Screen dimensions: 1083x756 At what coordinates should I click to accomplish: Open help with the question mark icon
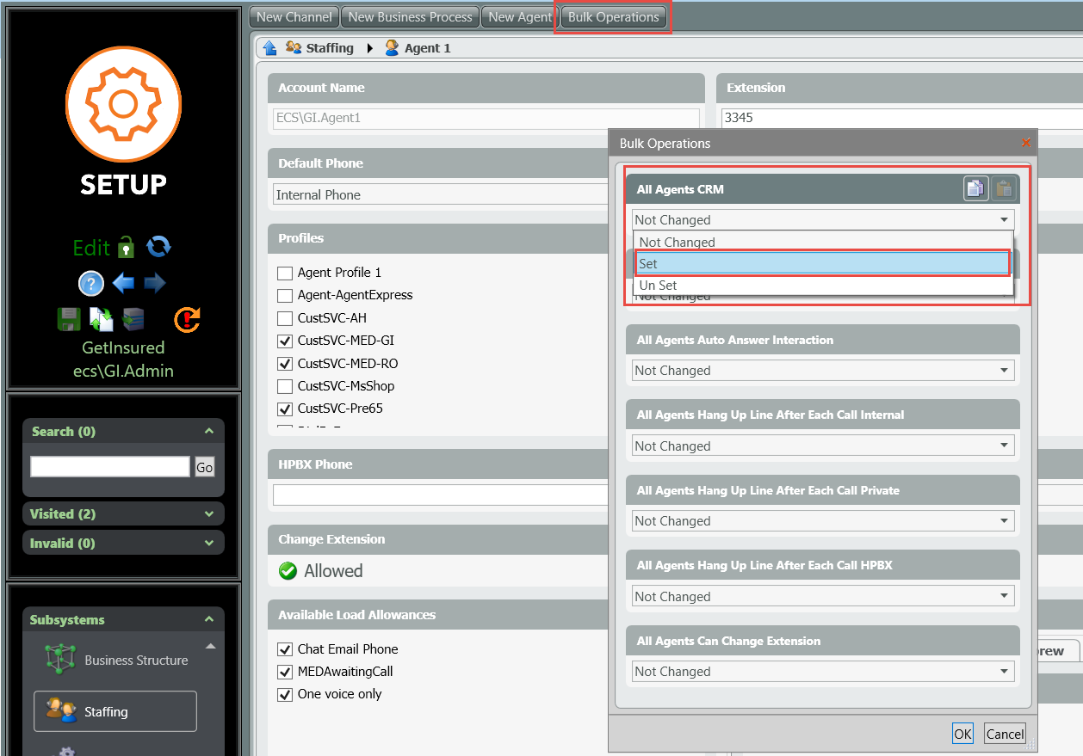pyautogui.click(x=91, y=284)
